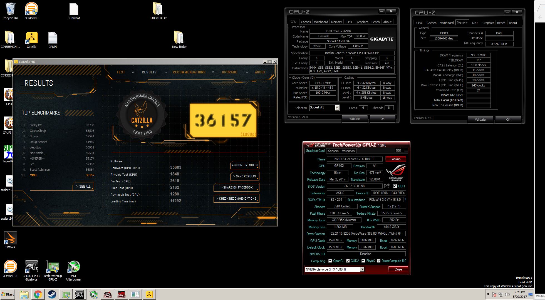Toggle the PhysX checkbox

click(363, 261)
